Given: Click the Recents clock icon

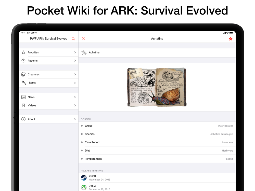Looking at the screenshot, I should click(23, 61).
